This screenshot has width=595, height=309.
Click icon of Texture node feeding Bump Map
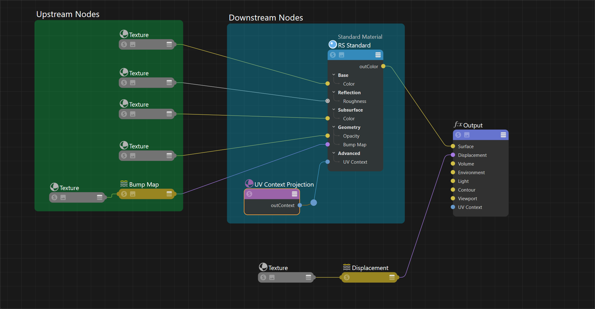click(x=54, y=187)
